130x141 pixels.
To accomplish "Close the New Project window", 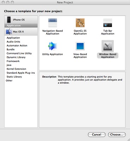I will pos(4,2).
